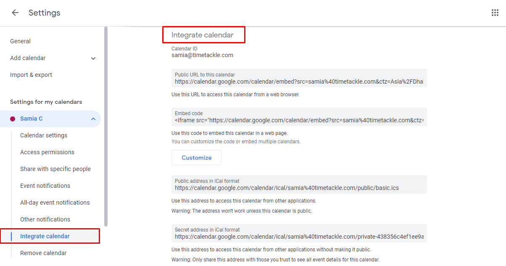Open Other notifications
This screenshot has width=506, height=266.
(45, 219)
